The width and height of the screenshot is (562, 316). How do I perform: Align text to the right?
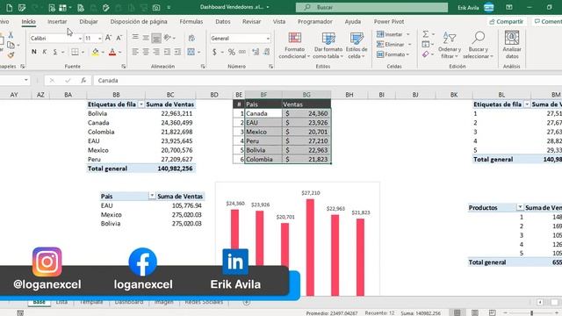(156, 53)
